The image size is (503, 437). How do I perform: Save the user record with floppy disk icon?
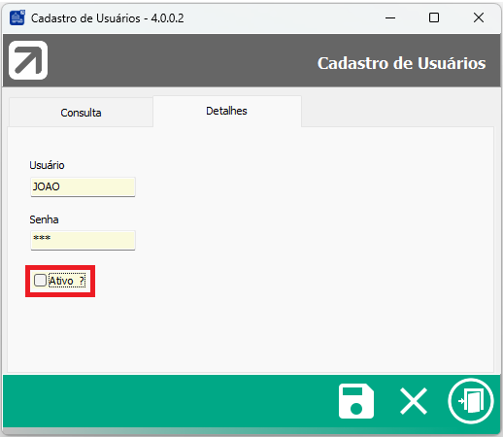356,401
